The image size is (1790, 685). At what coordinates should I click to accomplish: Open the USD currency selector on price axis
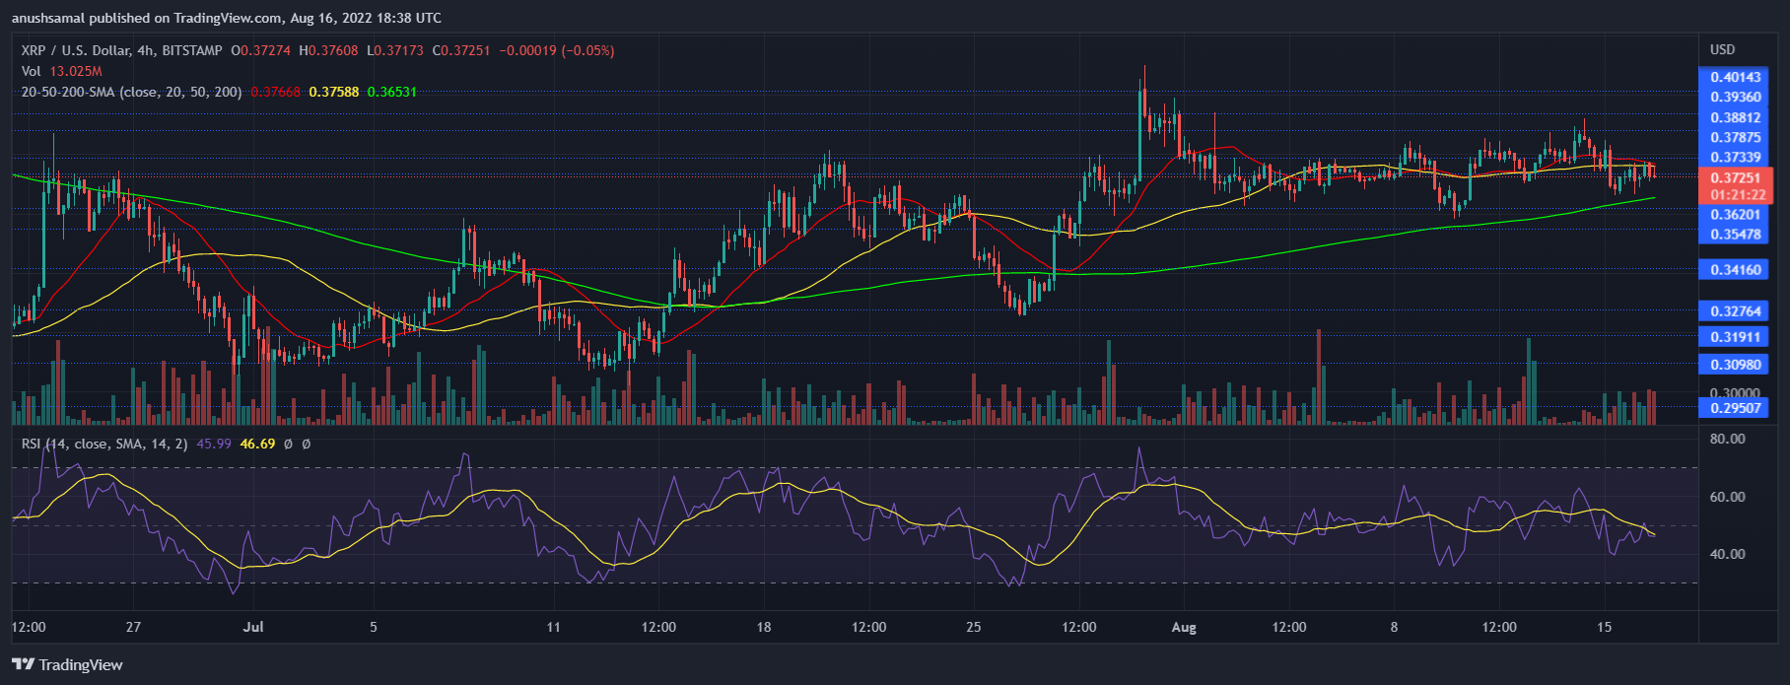coord(1722,49)
